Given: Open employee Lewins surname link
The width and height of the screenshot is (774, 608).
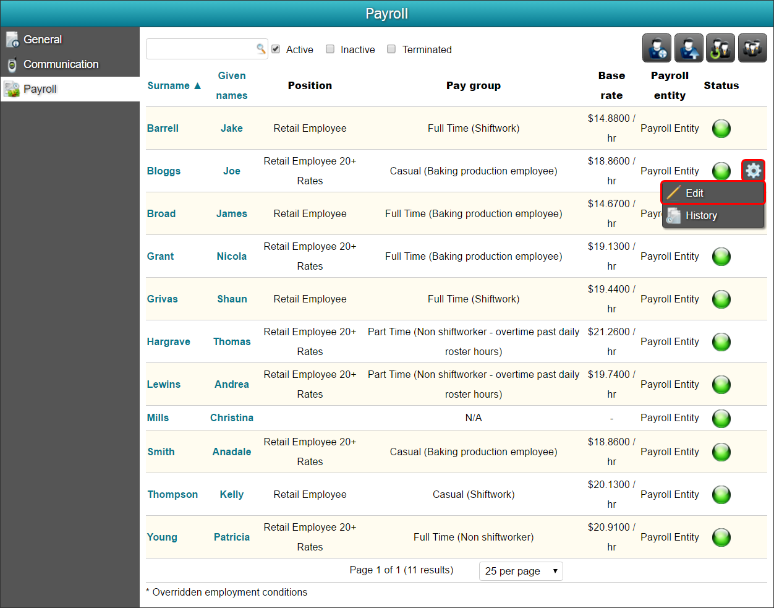Looking at the screenshot, I should pos(164,384).
